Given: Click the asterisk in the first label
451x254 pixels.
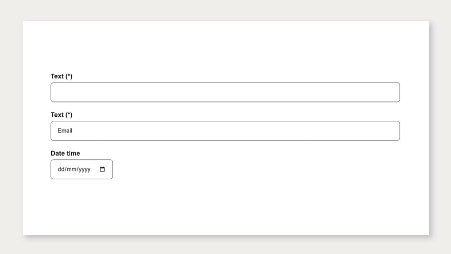Looking at the screenshot, I should 69,76.
